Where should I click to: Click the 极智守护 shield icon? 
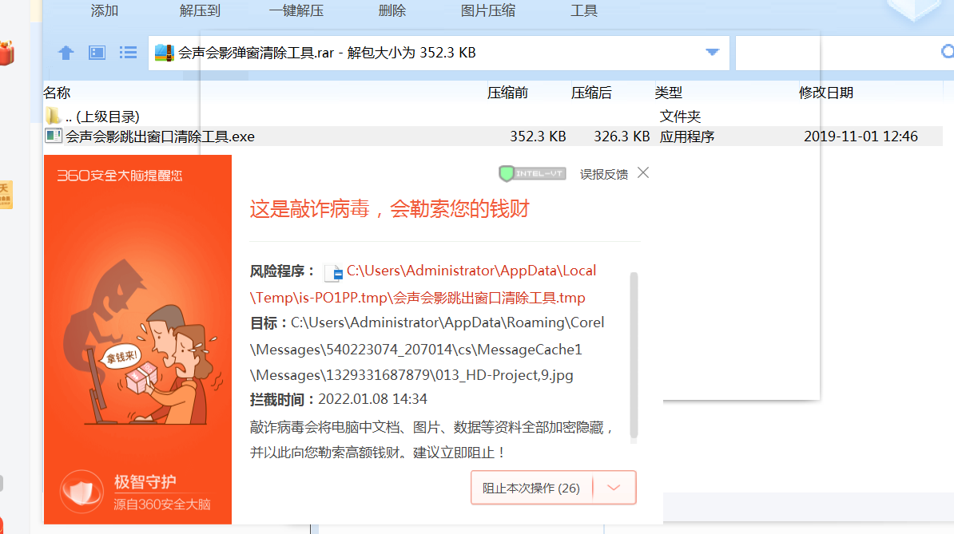tap(81, 492)
